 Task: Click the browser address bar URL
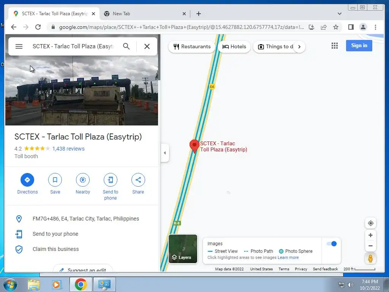coord(181,27)
